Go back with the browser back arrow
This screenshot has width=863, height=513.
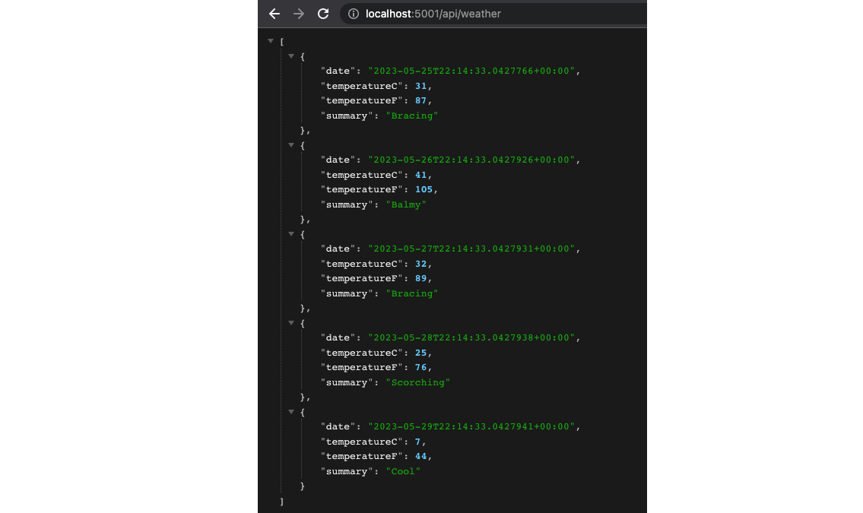(x=274, y=14)
